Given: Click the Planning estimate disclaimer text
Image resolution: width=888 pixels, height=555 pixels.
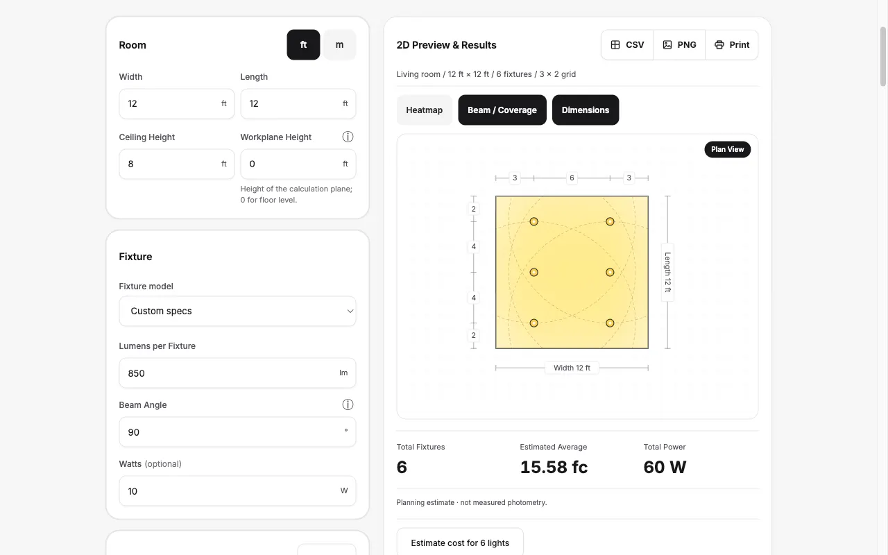Looking at the screenshot, I should pyautogui.click(x=472, y=502).
